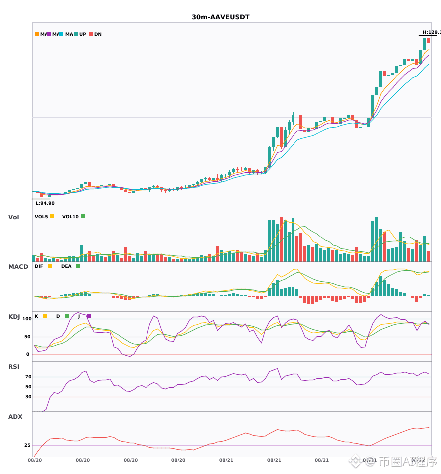Click the orange MA legend swatch

coord(37,34)
